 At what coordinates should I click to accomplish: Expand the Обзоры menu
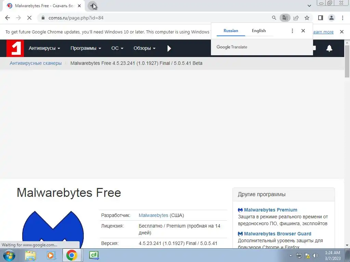coord(145,48)
